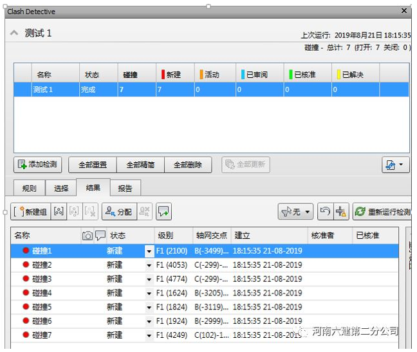Click grid intersection B(-3205)...
The height and width of the screenshot is (352, 417).
[x=212, y=293]
